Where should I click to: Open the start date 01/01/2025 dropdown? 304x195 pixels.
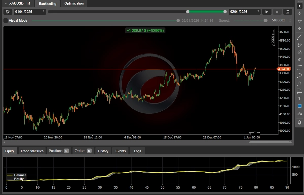[30, 12]
